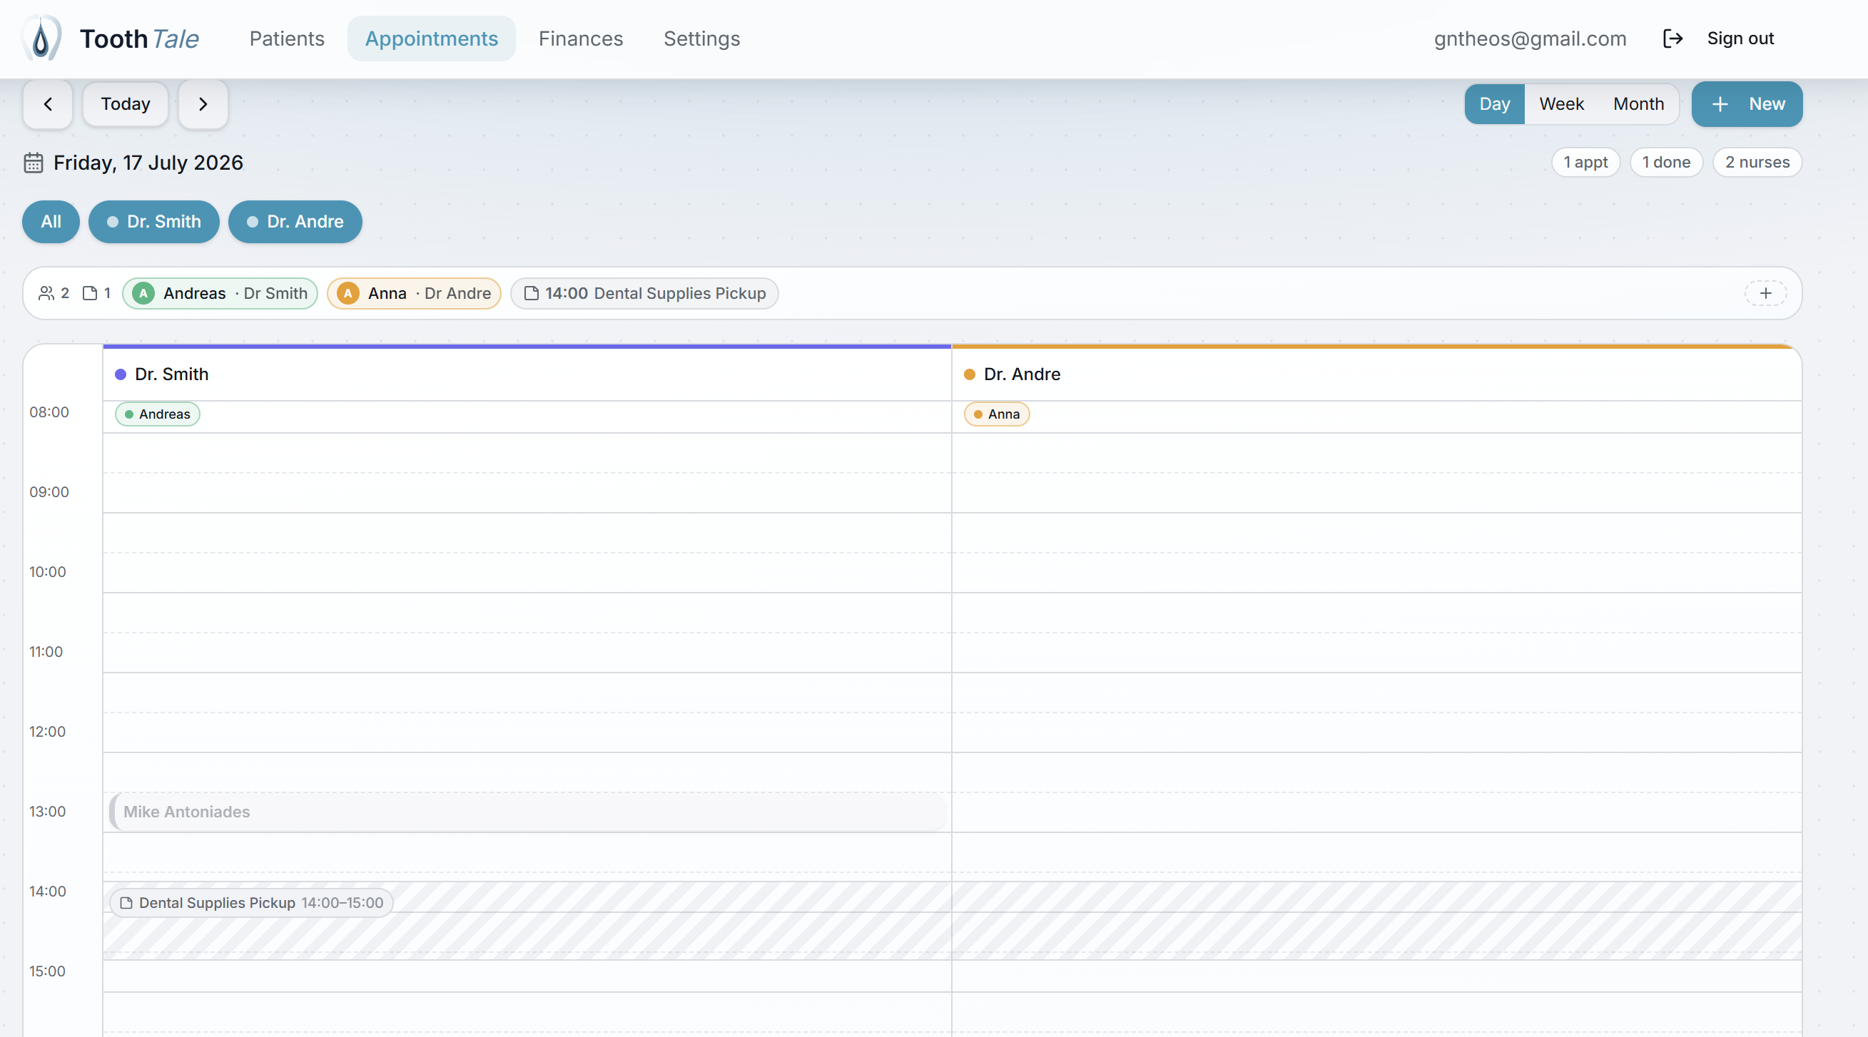The width and height of the screenshot is (1868, 1037).
Task: Open the Settings tab
Action: point(702,39)
